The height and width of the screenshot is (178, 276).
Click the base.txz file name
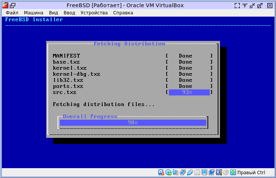point(66,62)
